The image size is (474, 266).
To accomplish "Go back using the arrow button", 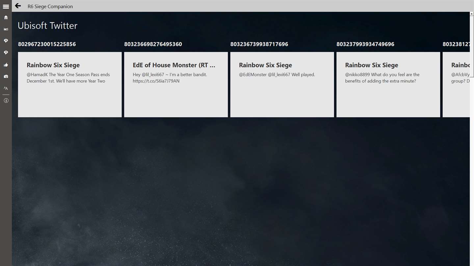I will 18,6.
